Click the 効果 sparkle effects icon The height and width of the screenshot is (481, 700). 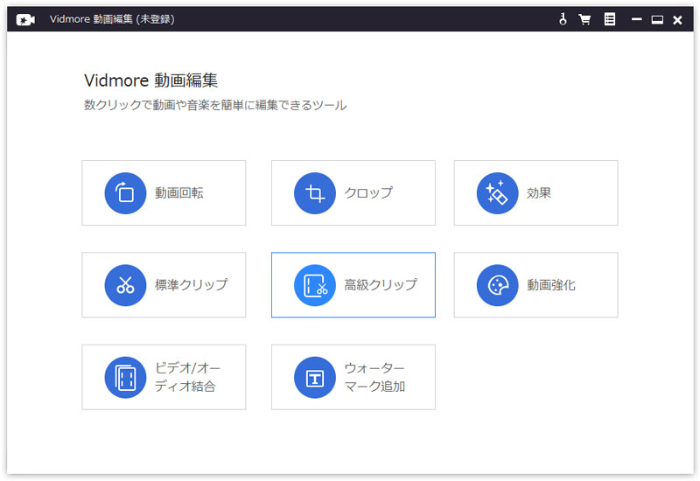(x=497, y=193)
